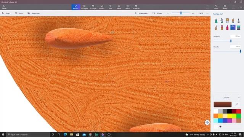The image size is (244, 137).
Task: Choose the bright red color swatch
Action: 239,111
